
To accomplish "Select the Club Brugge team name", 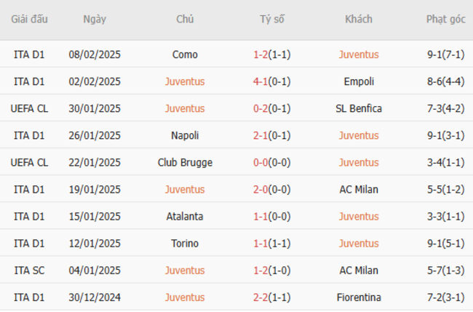I will click(185, 162).
